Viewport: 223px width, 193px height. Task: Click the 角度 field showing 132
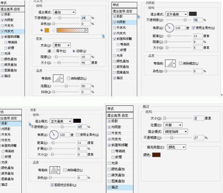pos(180,28)
